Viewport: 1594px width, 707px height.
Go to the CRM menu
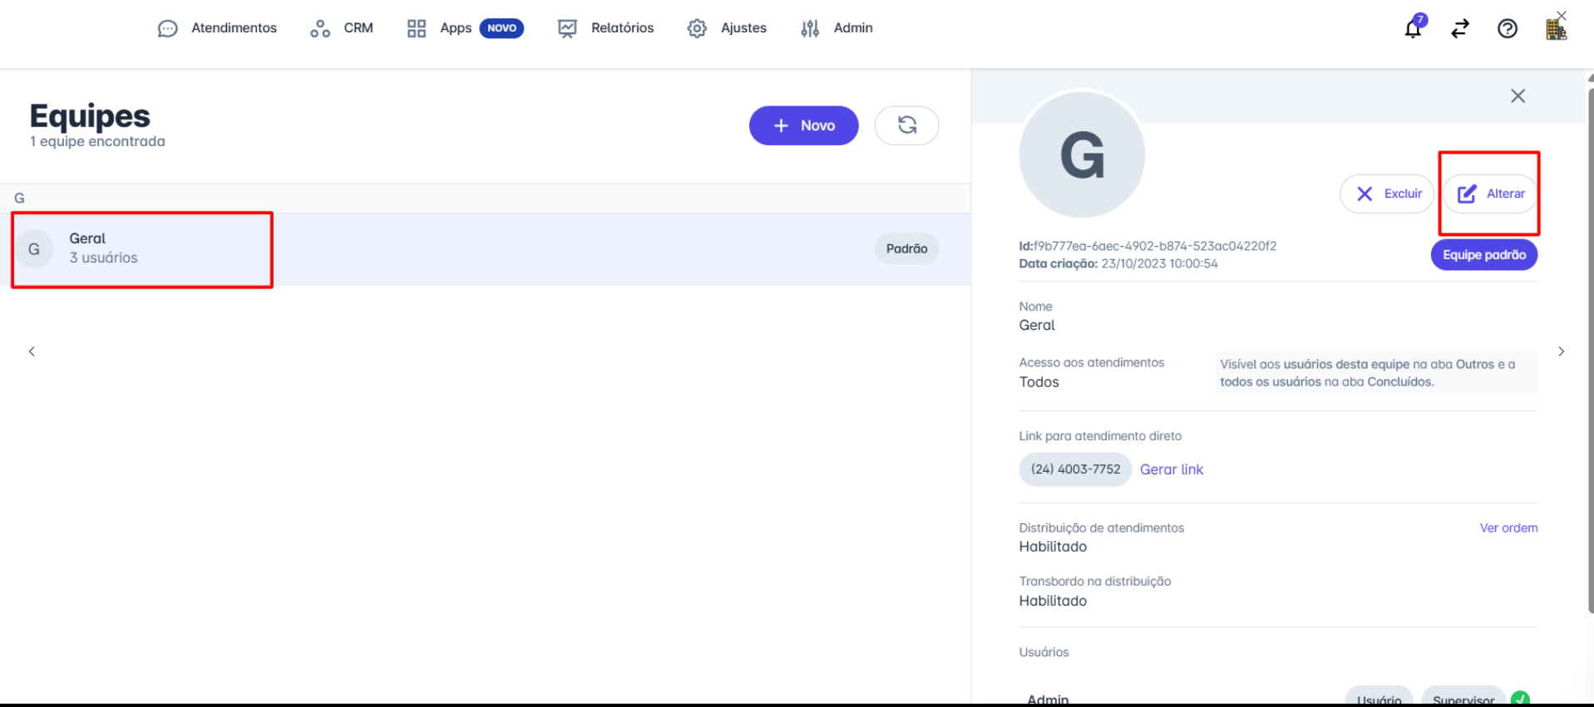[x=342, y=28]
